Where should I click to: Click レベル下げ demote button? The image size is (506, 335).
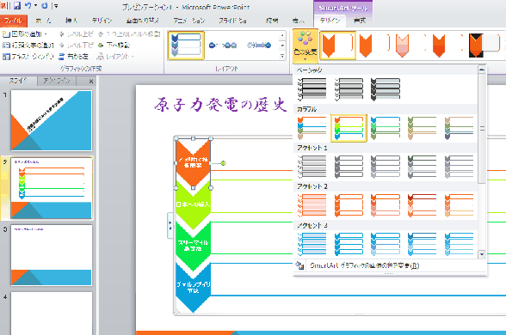77,45
